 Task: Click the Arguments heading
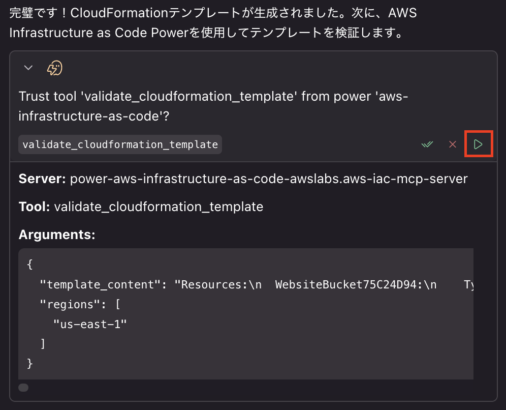pos(57,235)
